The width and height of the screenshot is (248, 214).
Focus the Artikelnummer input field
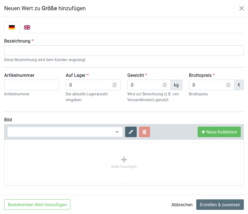[x=32, y=85]
